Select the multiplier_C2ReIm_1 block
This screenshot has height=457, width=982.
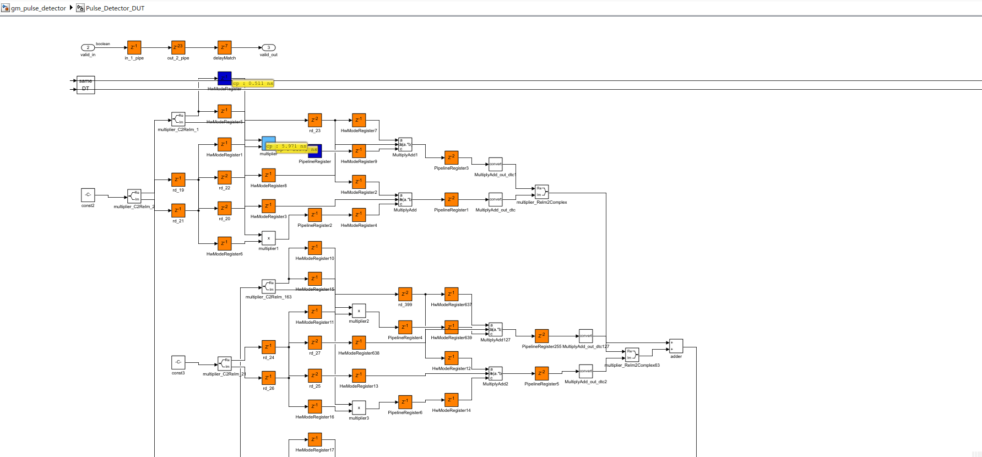pyautogui.click(x=178, y=119)
